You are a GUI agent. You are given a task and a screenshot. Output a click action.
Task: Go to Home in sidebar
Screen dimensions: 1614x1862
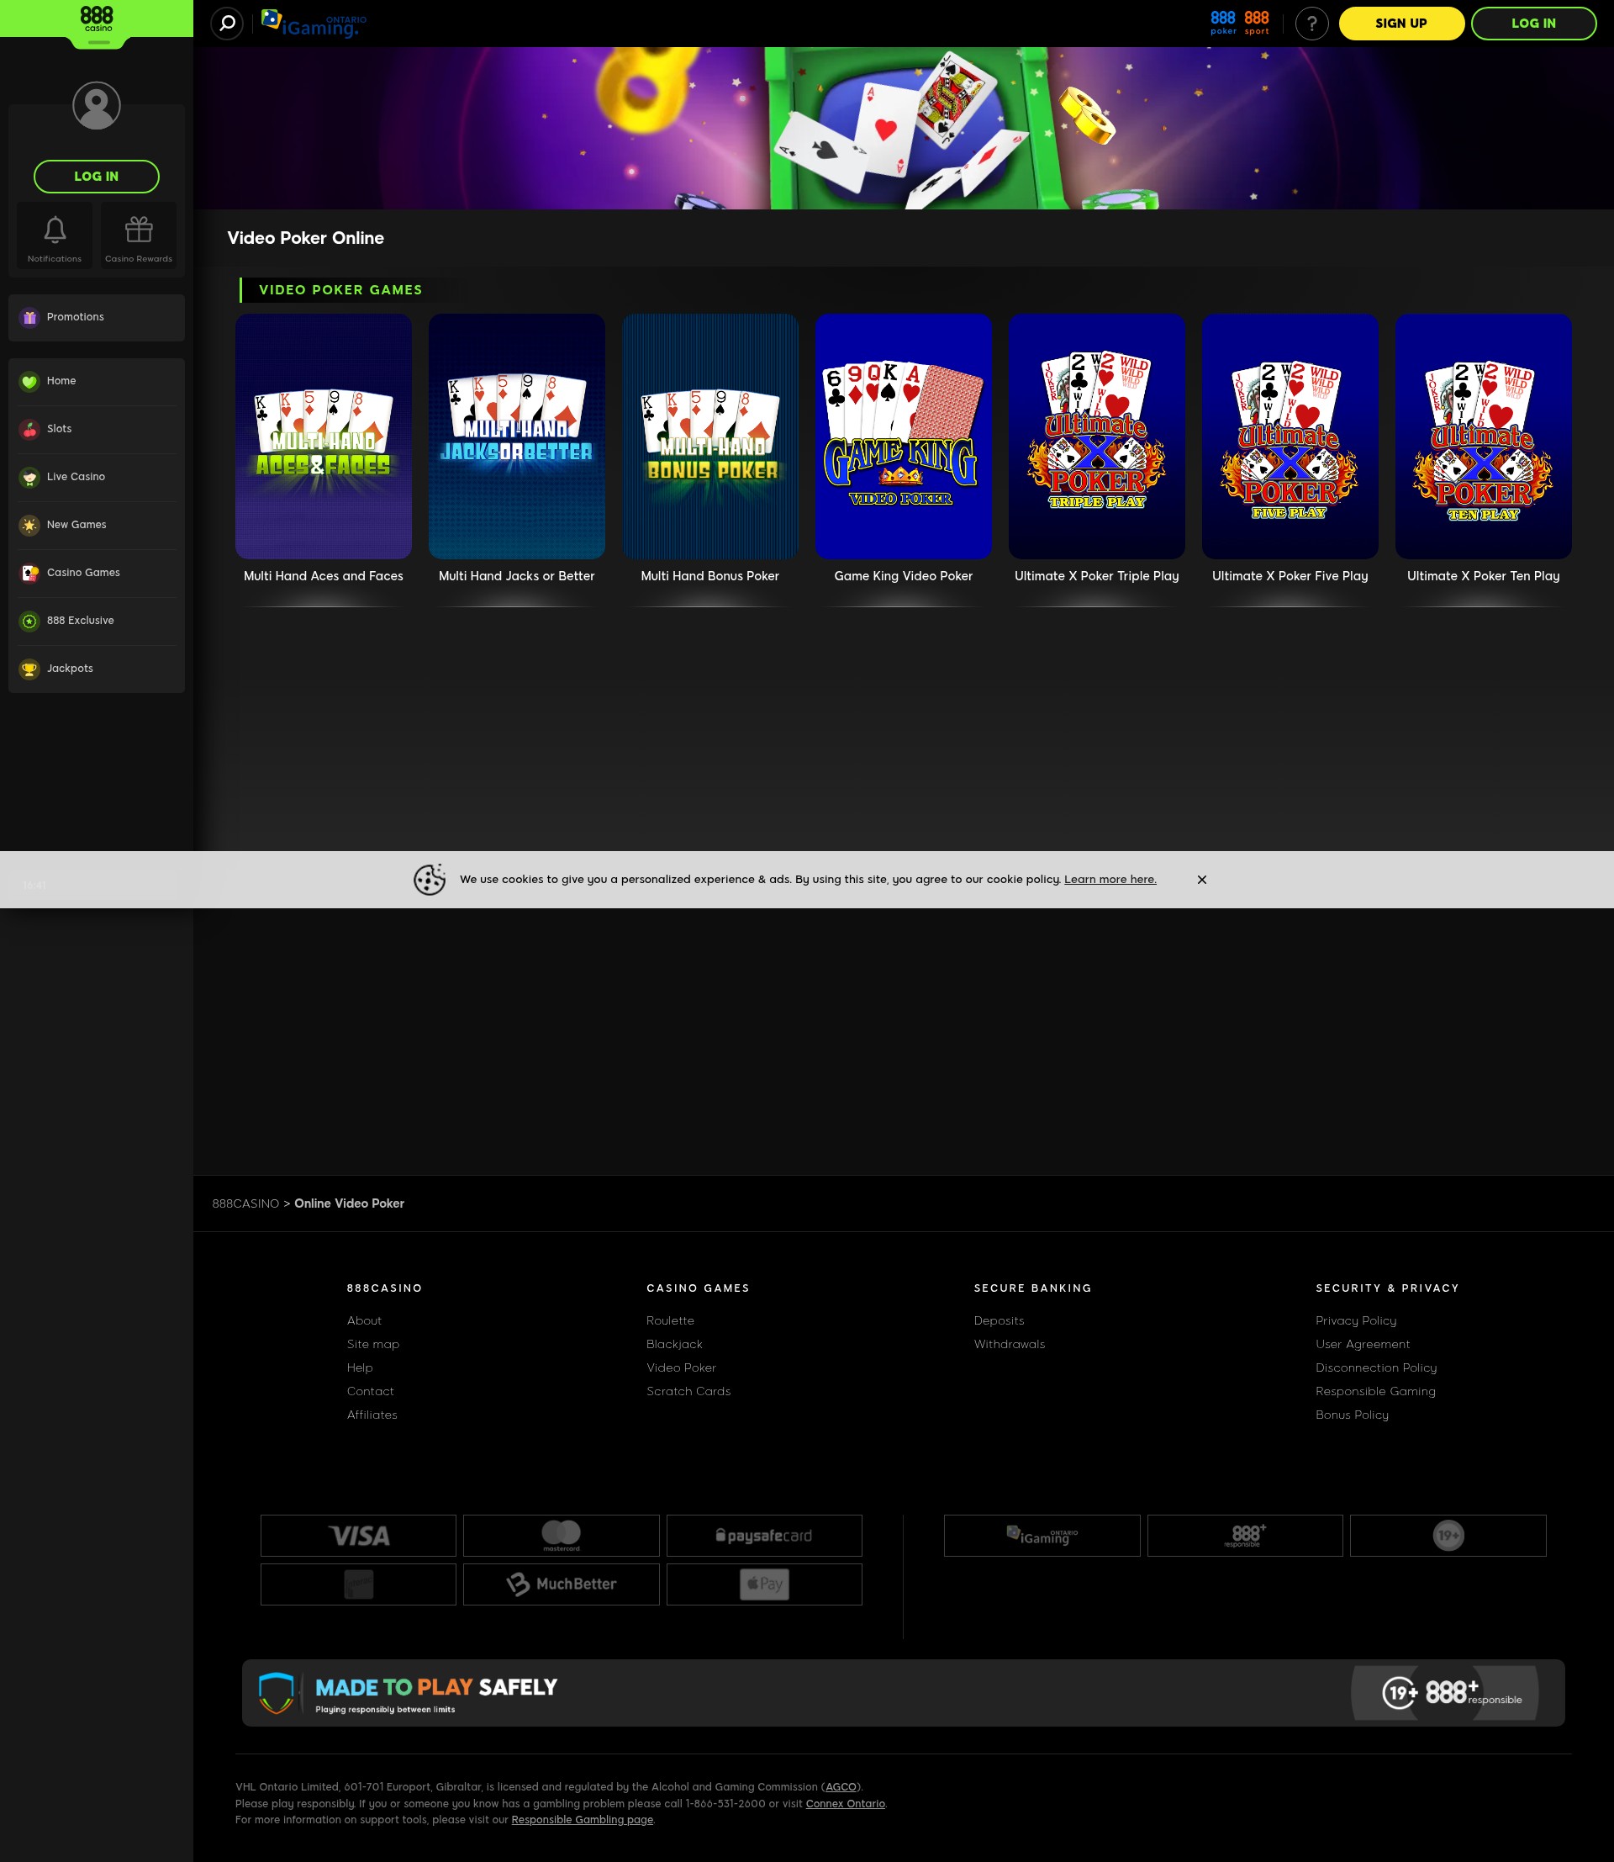[x=97, y=381]
